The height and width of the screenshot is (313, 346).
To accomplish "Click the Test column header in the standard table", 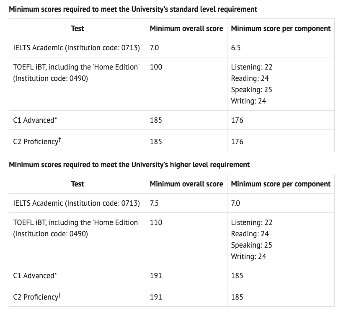I will tap(77, 28).
